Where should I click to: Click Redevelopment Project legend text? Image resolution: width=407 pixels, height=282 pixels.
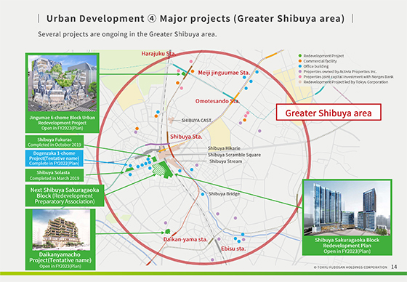[x=323, y=55]
